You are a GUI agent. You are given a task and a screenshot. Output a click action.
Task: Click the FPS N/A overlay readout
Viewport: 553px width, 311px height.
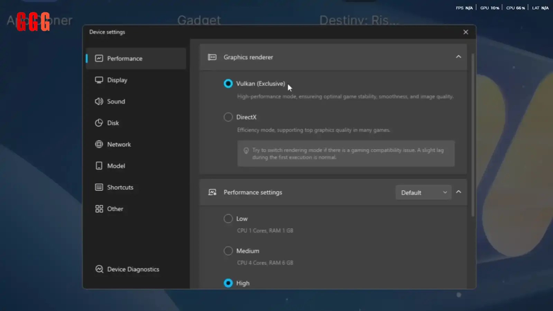[464, 8]
